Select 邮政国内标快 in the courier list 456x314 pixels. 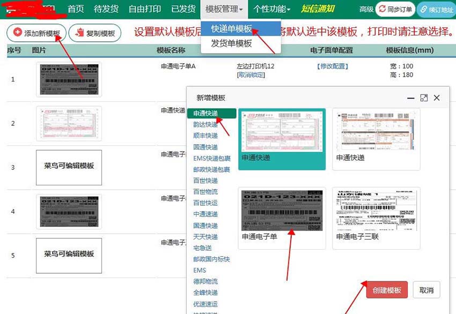click(211, 259)
